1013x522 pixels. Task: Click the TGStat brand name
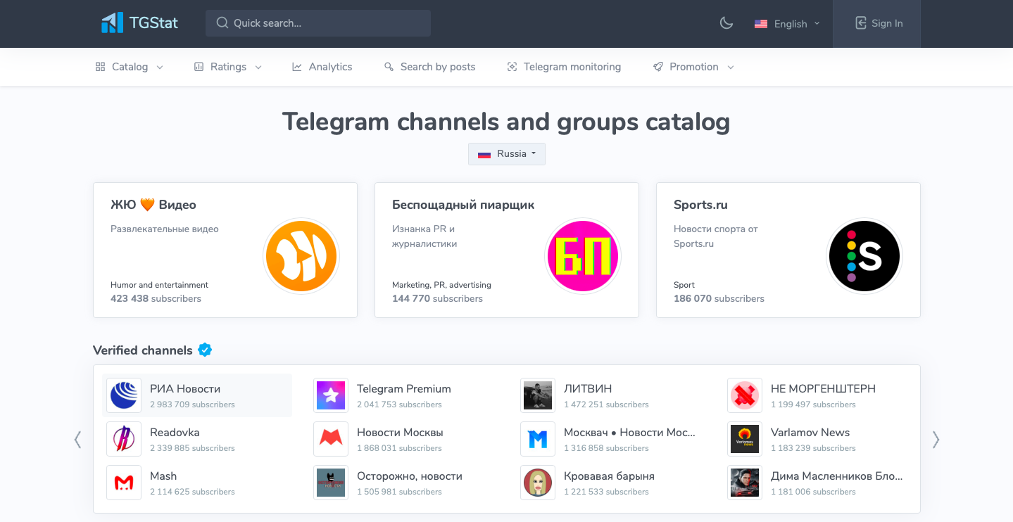[153, 23]
